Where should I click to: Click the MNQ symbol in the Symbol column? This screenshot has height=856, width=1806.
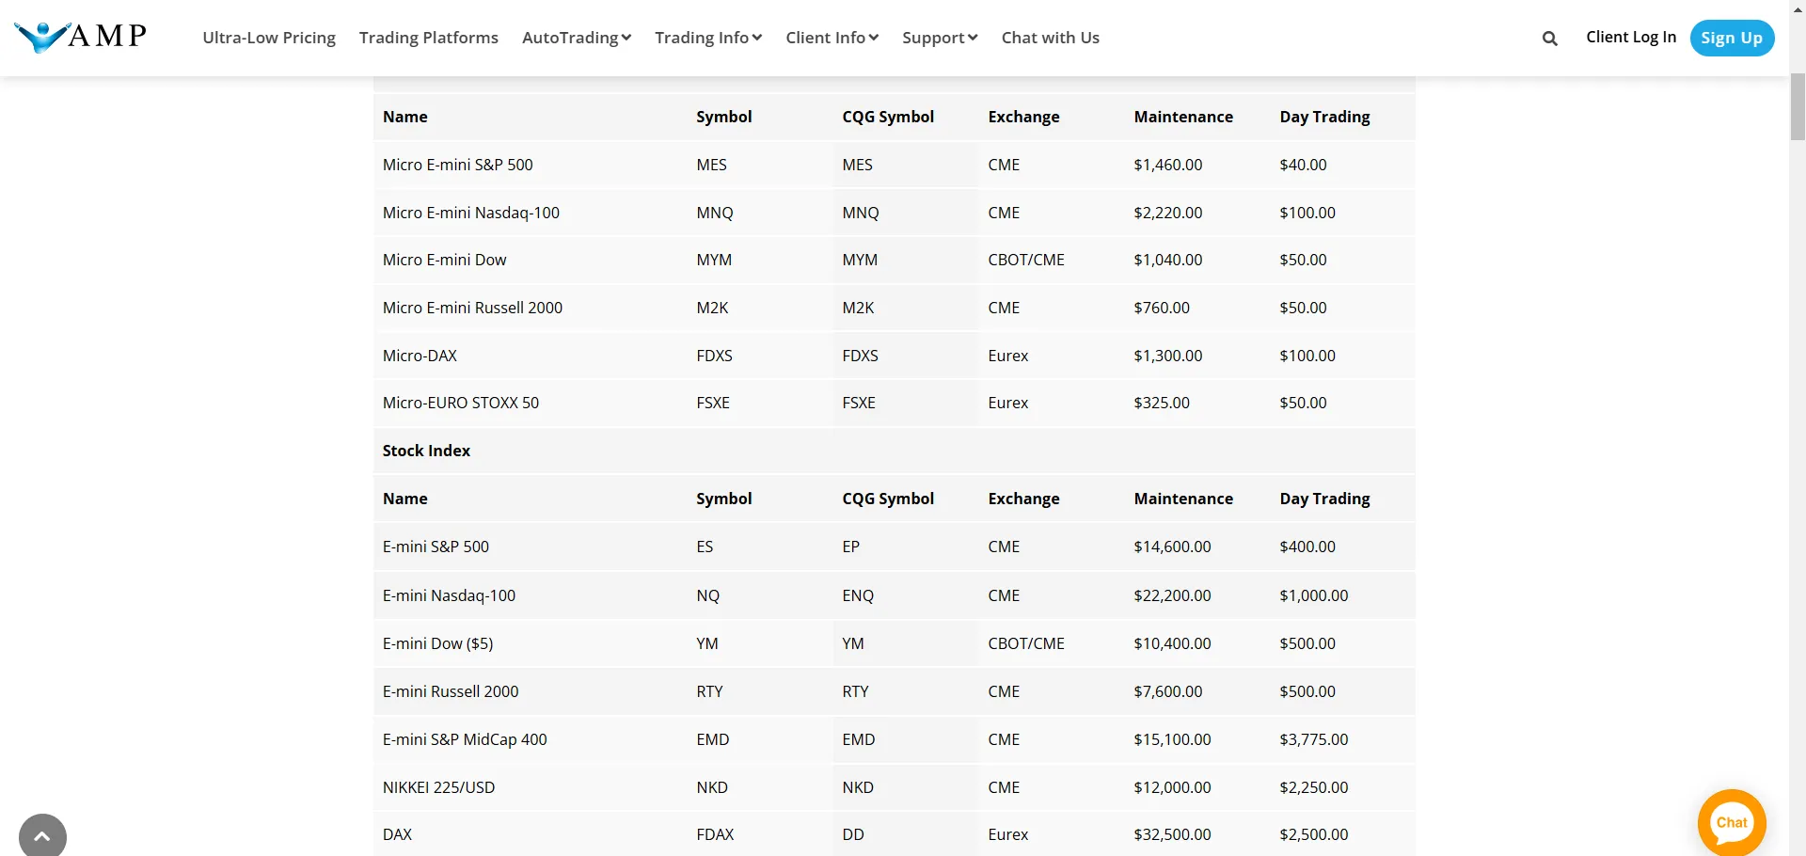click(x=715, y=213)
